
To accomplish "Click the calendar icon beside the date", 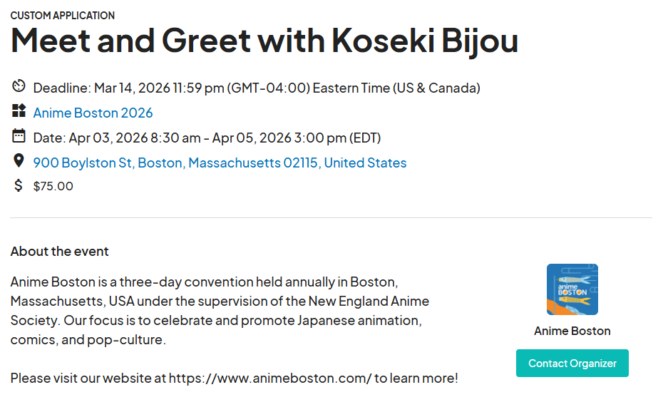I will click(x=19, y=136).
